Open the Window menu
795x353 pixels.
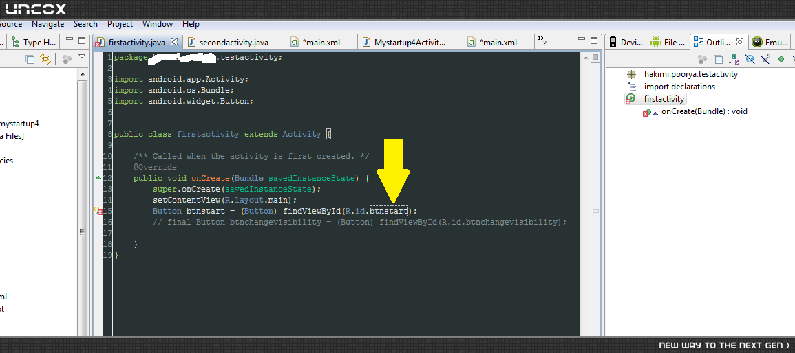click(158, 24)
